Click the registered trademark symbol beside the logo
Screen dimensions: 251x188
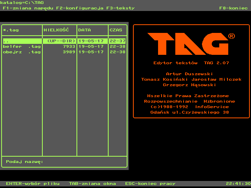tap(231, 36)
